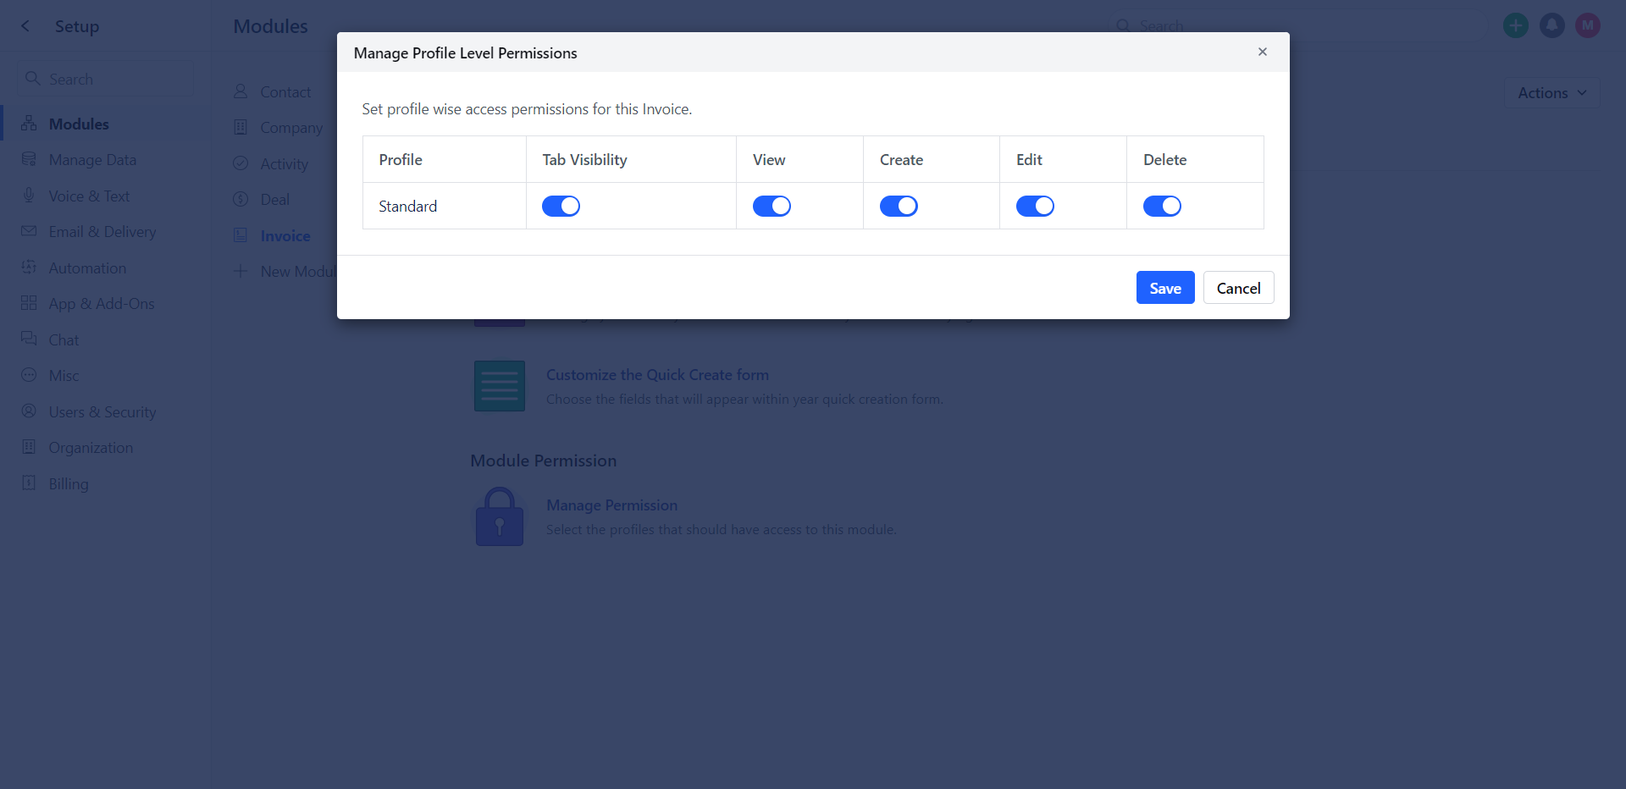Open the Modules sidebar icon
The height and width of the screenshot is (789, 1626).
tap(29, 124)
